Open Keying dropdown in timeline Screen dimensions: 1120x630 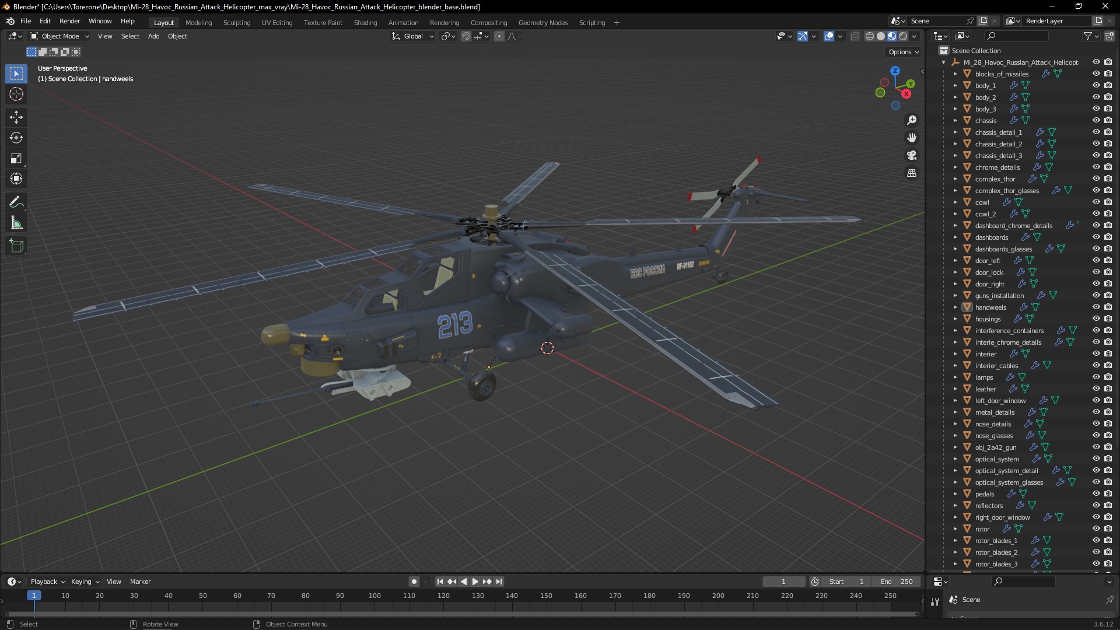(85, 582)
